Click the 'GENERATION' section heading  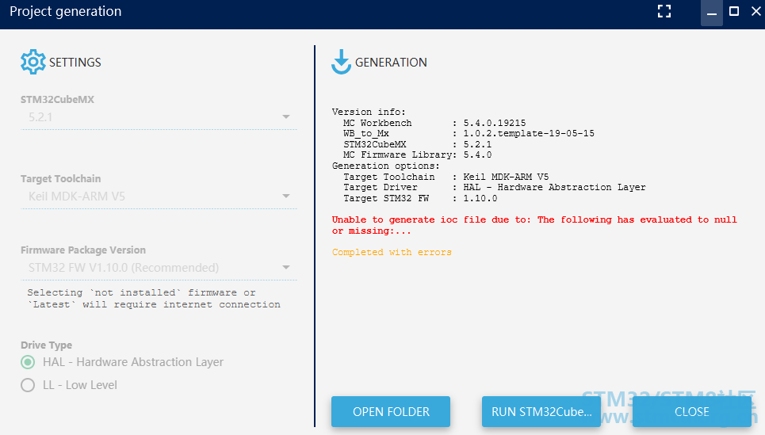pyautogui.click(x=391, y=63)
